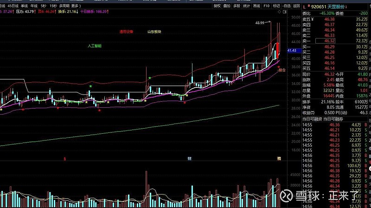Viewport: 371px width, 208px height.
Task: Click the green star above the spike candle
Action: click(150, 78)
